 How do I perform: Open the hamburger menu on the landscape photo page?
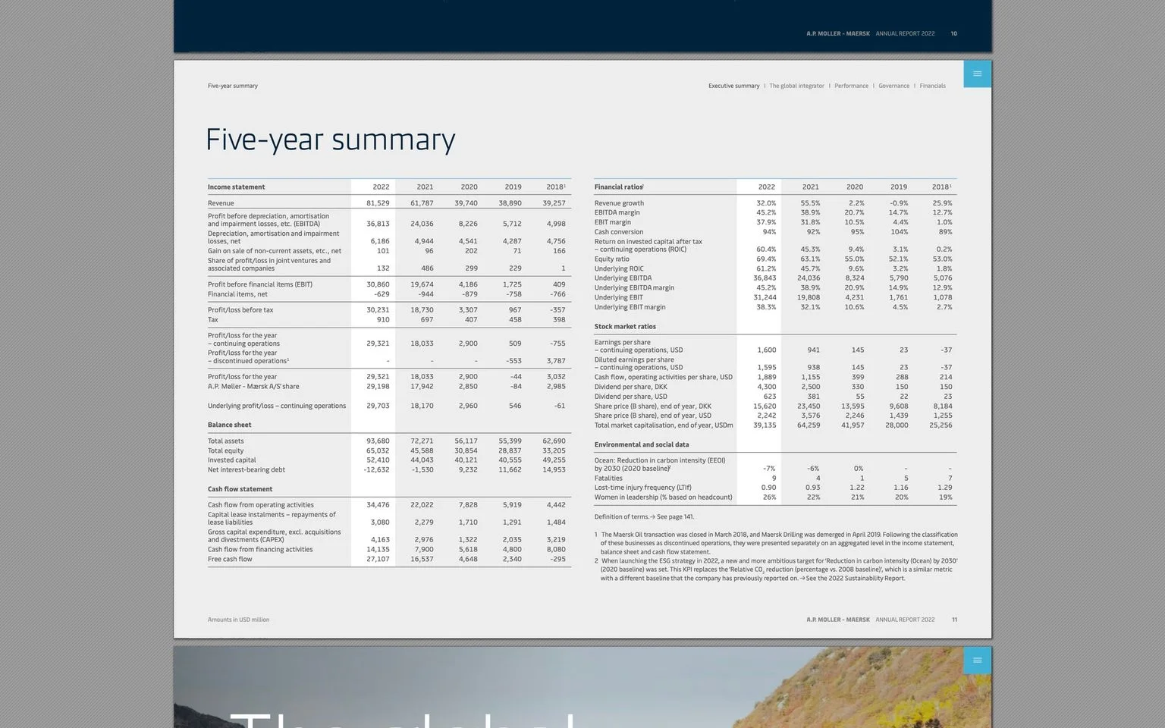977,660
